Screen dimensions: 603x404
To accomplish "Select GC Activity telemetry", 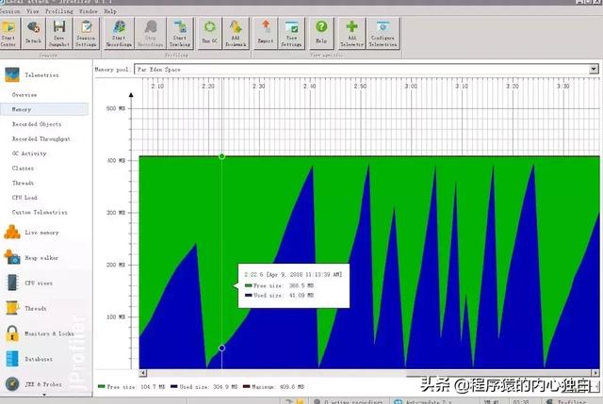I will pyautogui.click(x=29, y=154).
